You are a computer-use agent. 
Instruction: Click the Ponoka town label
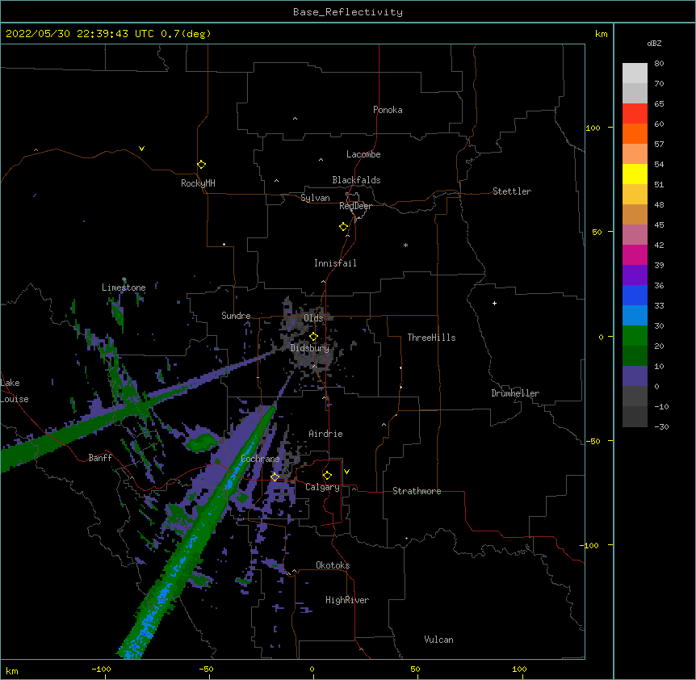point(388,110)
